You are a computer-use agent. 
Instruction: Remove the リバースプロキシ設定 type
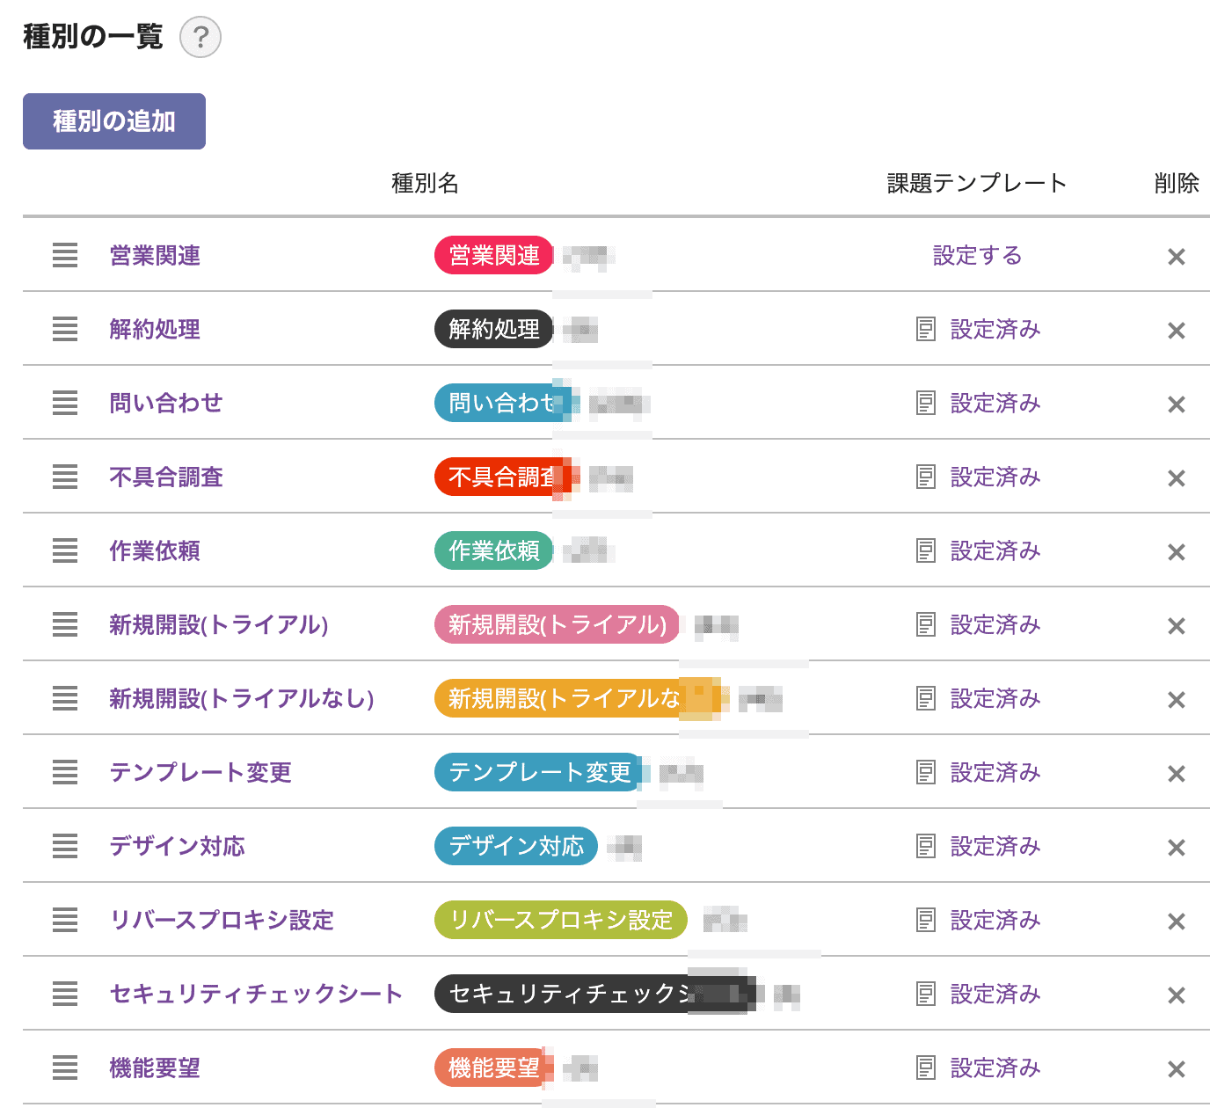1177,922
